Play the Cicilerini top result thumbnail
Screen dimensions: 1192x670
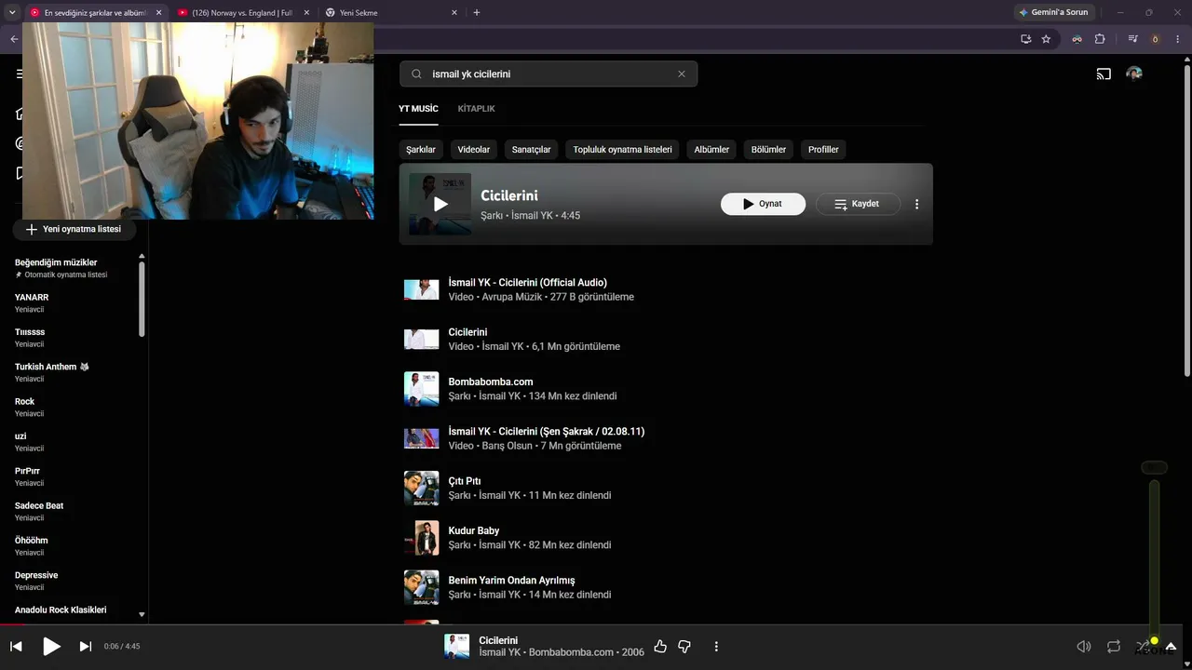[440, 205]
